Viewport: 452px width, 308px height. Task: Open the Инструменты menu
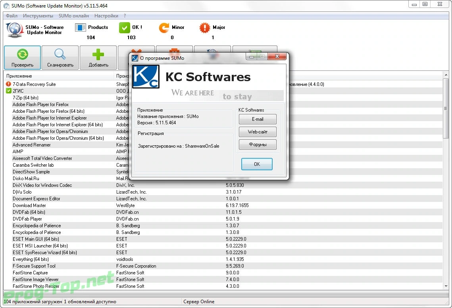(38, 16)
